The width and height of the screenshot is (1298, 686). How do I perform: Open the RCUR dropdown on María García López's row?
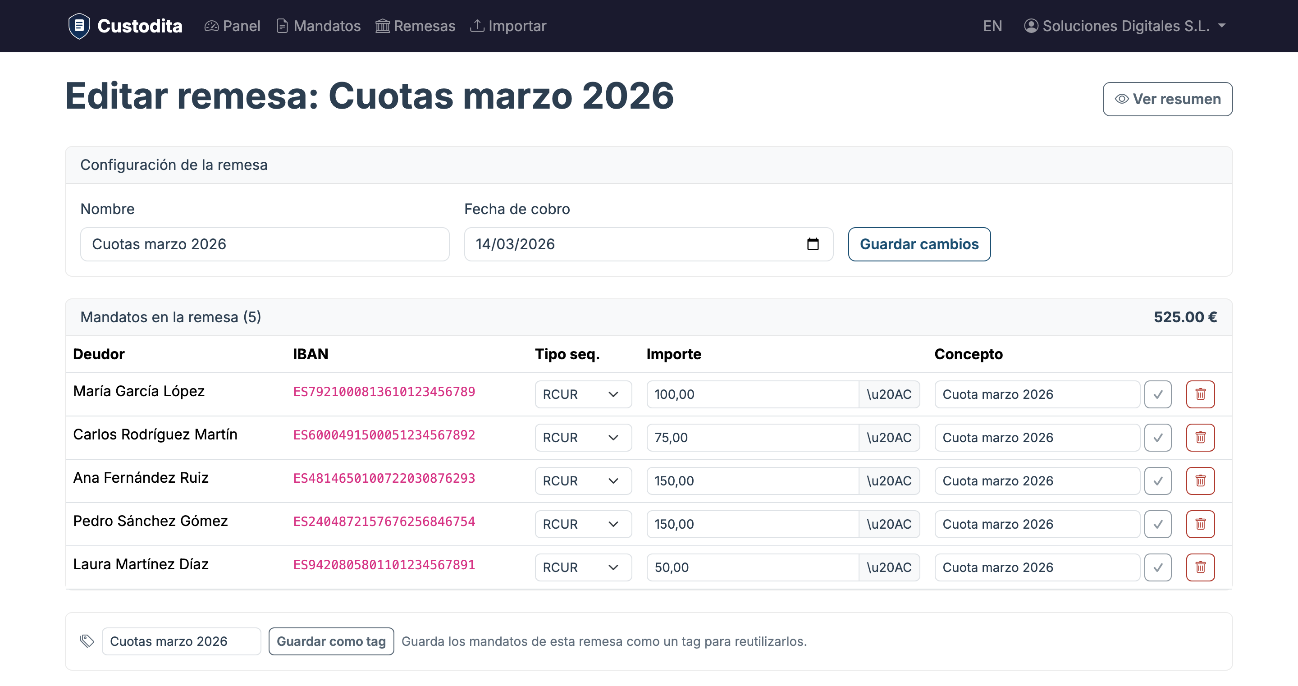[583, 394]
